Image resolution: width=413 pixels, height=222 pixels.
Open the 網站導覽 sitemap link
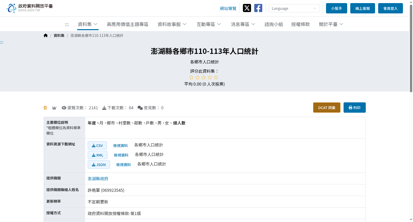pos(228,9)
